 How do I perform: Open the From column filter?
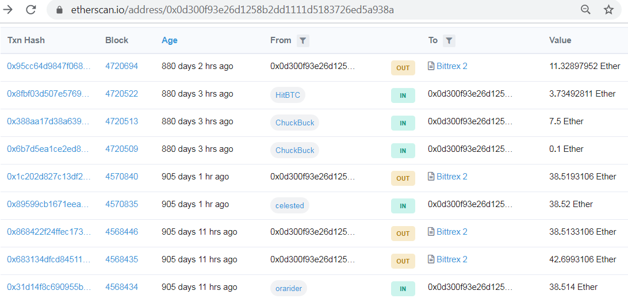point(302,40)
